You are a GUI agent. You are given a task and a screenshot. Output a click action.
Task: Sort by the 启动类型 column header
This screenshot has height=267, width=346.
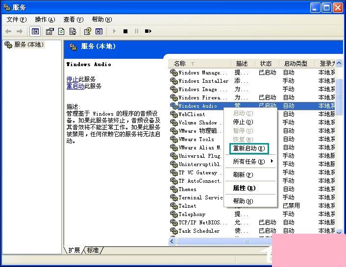point(297,64)
